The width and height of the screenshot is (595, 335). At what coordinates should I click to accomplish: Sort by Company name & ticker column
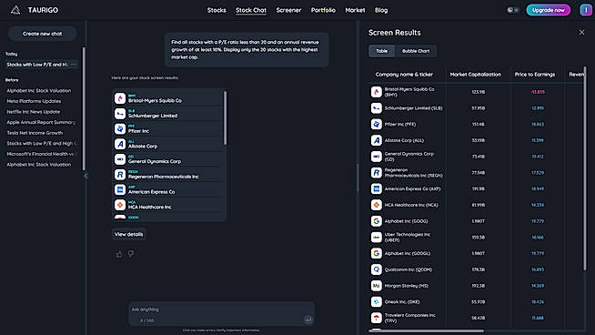click(404, 75)
